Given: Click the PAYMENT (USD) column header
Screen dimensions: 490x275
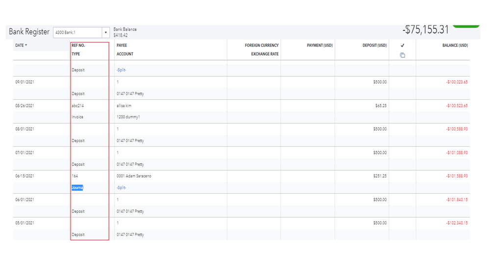Looking at the screenshot, I should (x=320, y=46).
